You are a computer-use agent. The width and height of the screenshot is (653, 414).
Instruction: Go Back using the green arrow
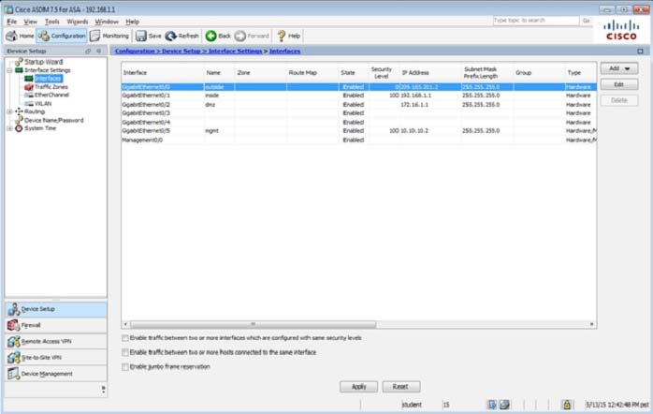point(218,37)
